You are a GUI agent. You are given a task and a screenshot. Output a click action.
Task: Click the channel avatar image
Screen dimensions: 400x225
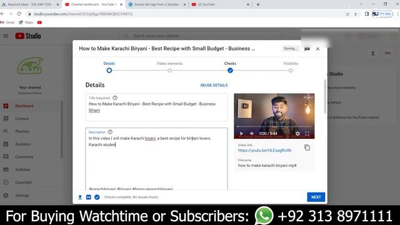tap(30, 66)
